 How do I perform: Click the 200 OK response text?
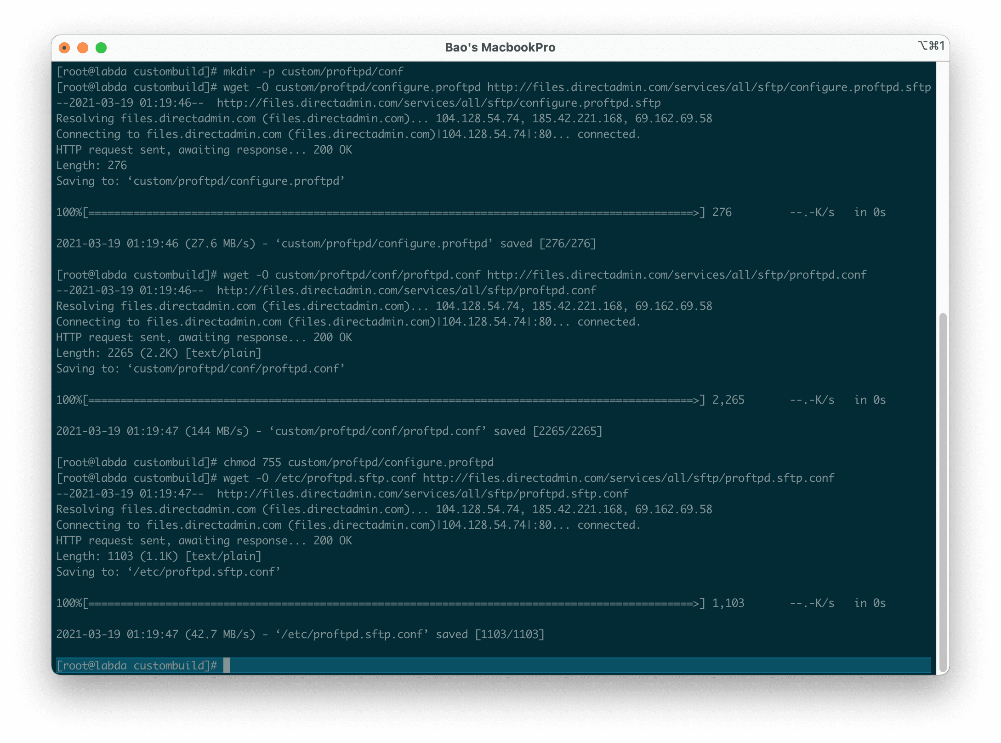pyautogui.click(x=332, y=149)
